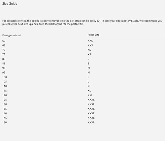Select the 110 cm belt size
The width and height of the screenshot is (165, 141).
[x=5, y=86]
